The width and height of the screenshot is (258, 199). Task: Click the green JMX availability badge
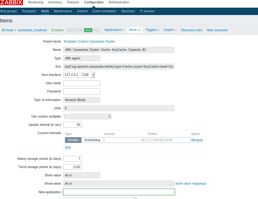coord(88,30)
